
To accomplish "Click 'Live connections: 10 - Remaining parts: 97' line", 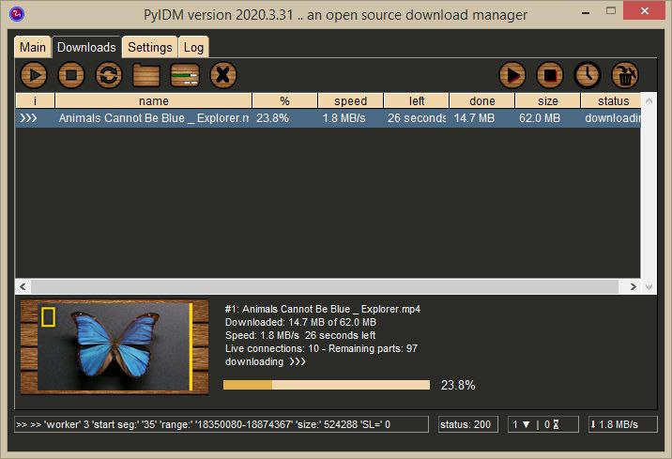I will (321, 348).
